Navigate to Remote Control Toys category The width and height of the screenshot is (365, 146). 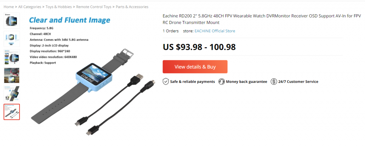[x=94, y=7]
